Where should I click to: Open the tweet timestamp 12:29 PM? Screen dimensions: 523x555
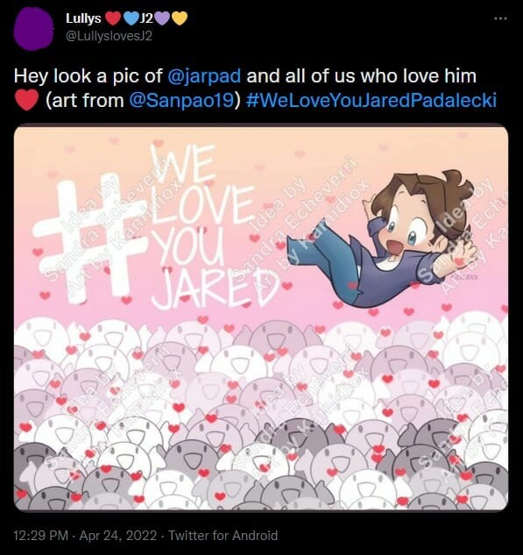(40, 536)
